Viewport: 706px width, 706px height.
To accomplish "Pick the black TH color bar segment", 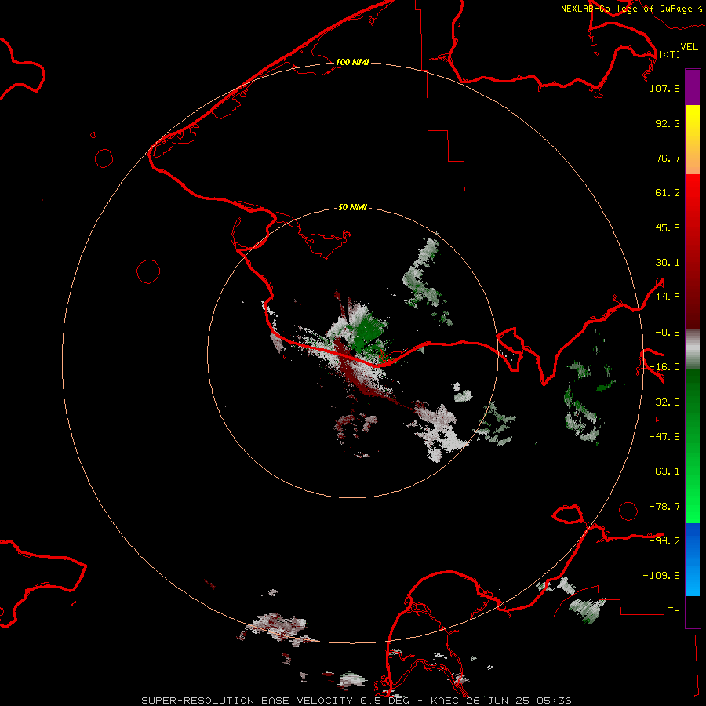I will 693,611.
